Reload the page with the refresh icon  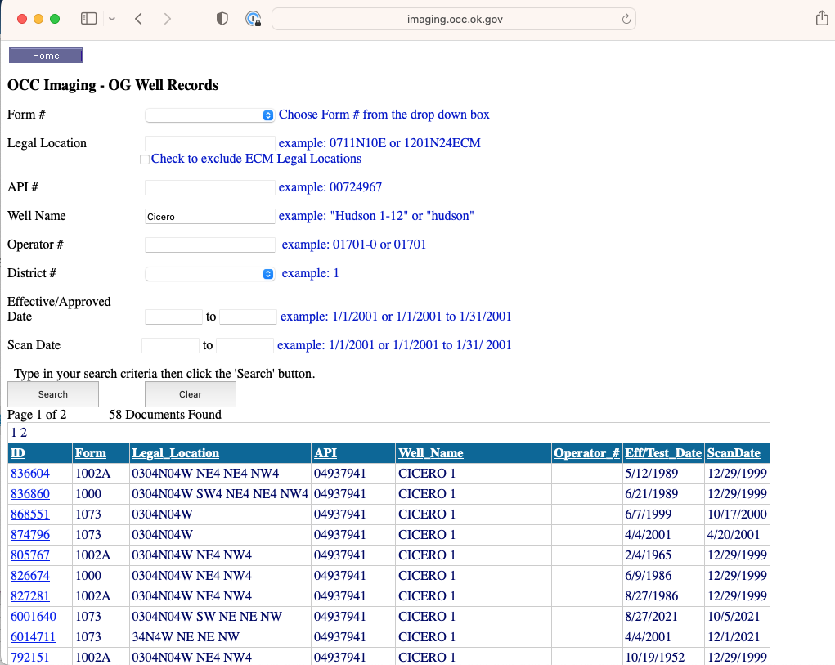coord(626,19)
